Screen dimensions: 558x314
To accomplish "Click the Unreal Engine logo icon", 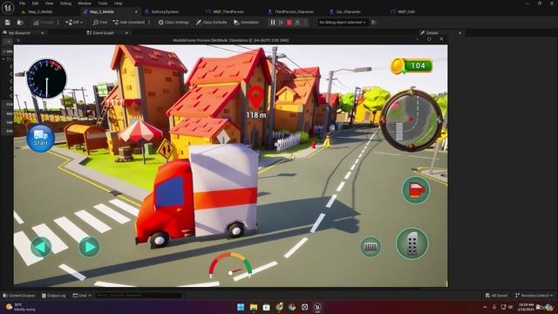I will coord(8,7).
